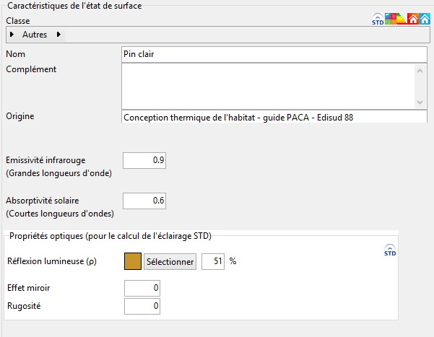
Task: Click the energy label rating icon
Action: (402, 19)
